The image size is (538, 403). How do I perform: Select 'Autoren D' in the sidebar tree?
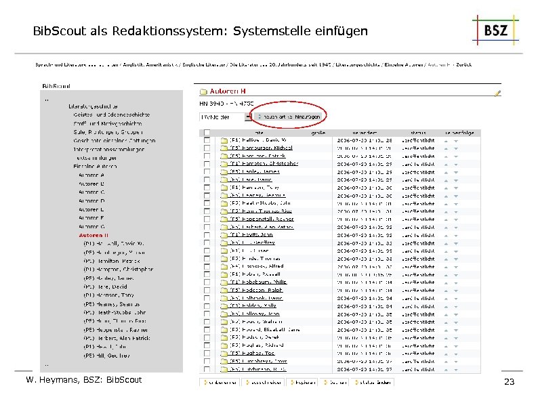pyautogui.click(x=91, y=200)
